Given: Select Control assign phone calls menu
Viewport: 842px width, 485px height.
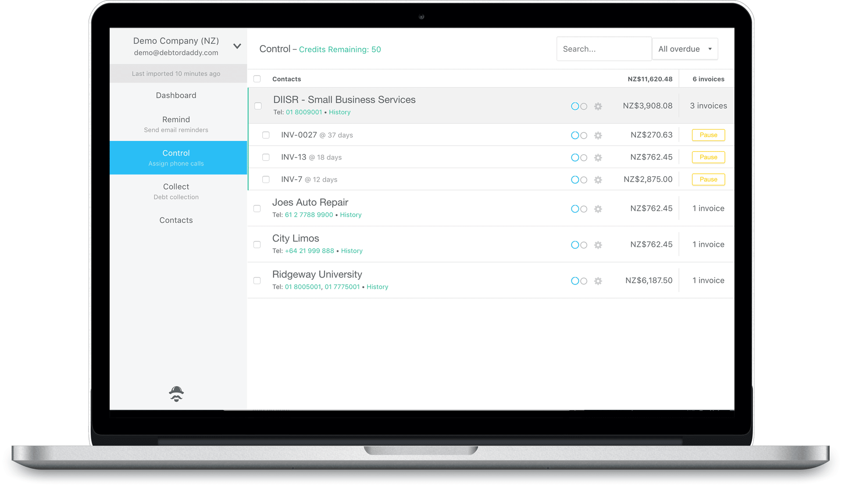Looking at the screenshot, I should click(x=178, y=158).
